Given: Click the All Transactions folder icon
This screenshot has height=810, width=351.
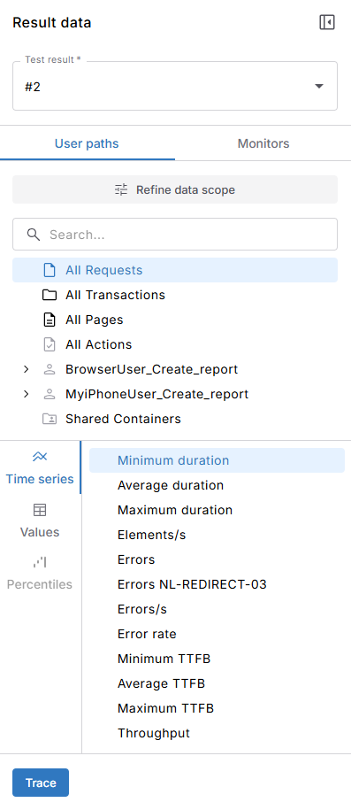Looking at the screenshot, I should [49, 295].
